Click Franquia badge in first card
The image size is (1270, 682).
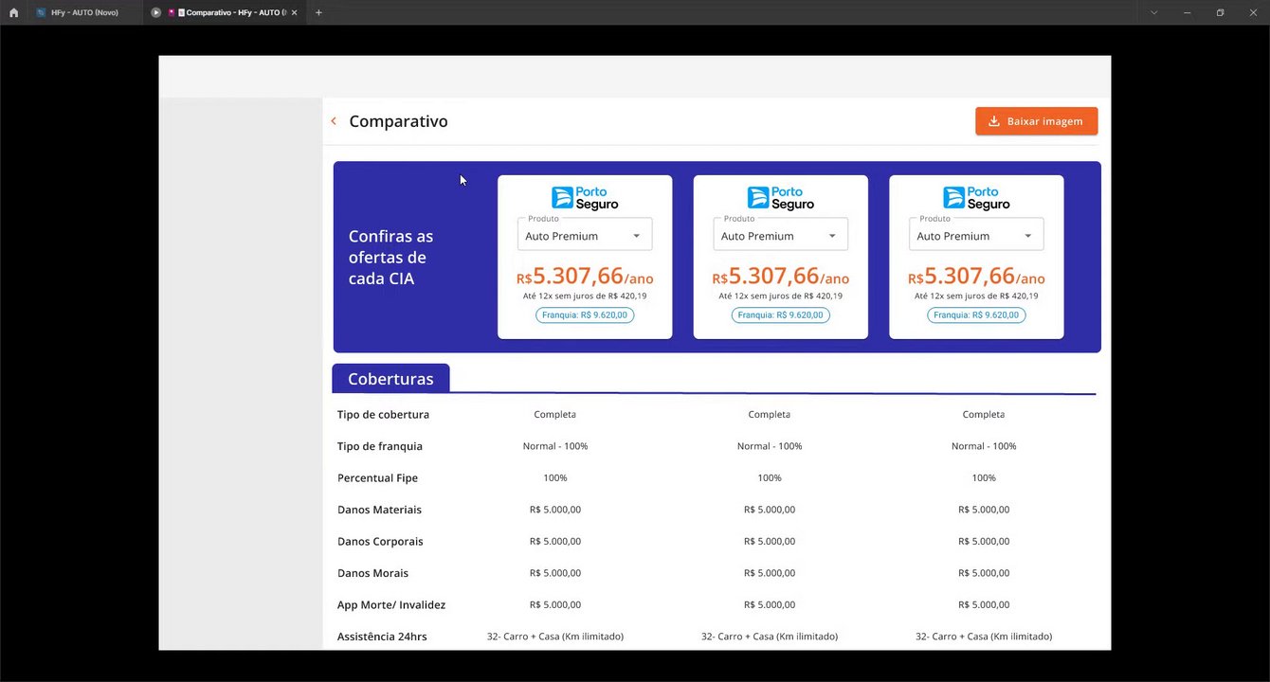(x=585, y=315)
